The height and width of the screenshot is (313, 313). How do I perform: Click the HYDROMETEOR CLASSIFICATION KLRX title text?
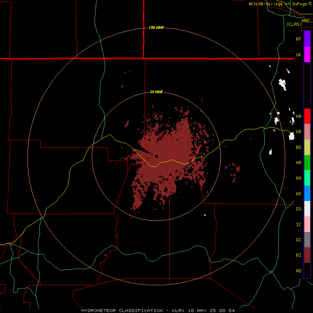click(158, 311)
